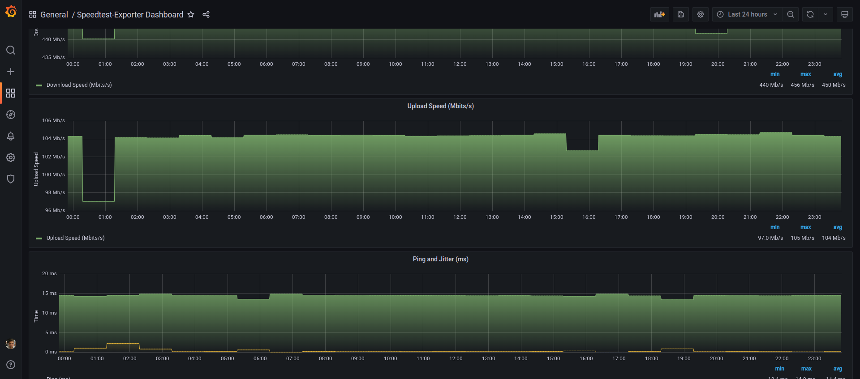Open the Grafana home logo

click(x=11, y=12)
